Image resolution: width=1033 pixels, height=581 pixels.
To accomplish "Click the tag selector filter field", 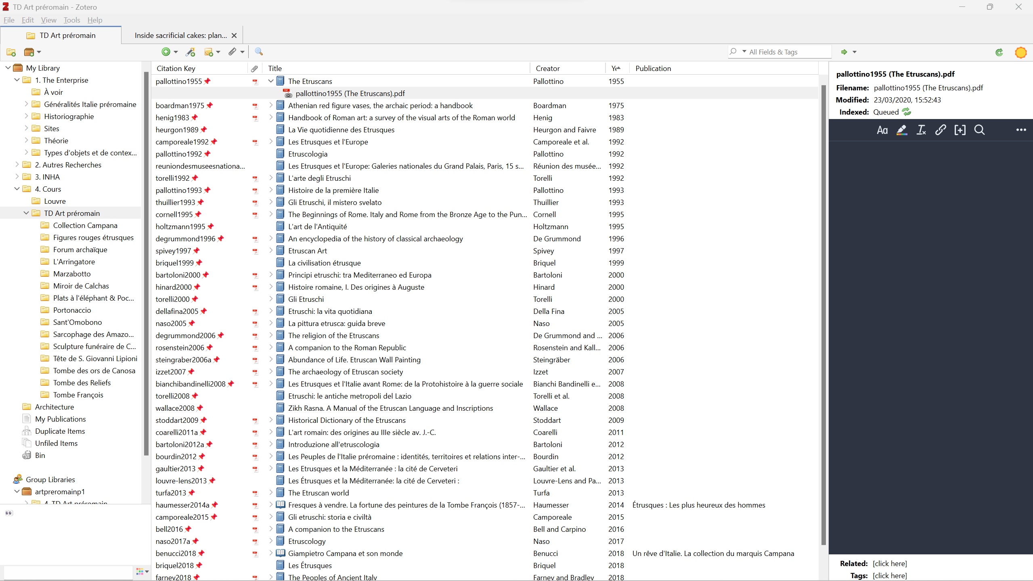I will coord(68,572).
